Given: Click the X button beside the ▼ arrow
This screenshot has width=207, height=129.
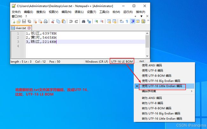Looking at the screenshot, I should (147, 16).
